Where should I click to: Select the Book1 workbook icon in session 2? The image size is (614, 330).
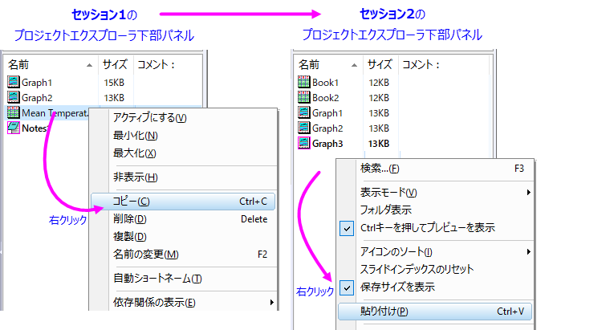point(304,83)
